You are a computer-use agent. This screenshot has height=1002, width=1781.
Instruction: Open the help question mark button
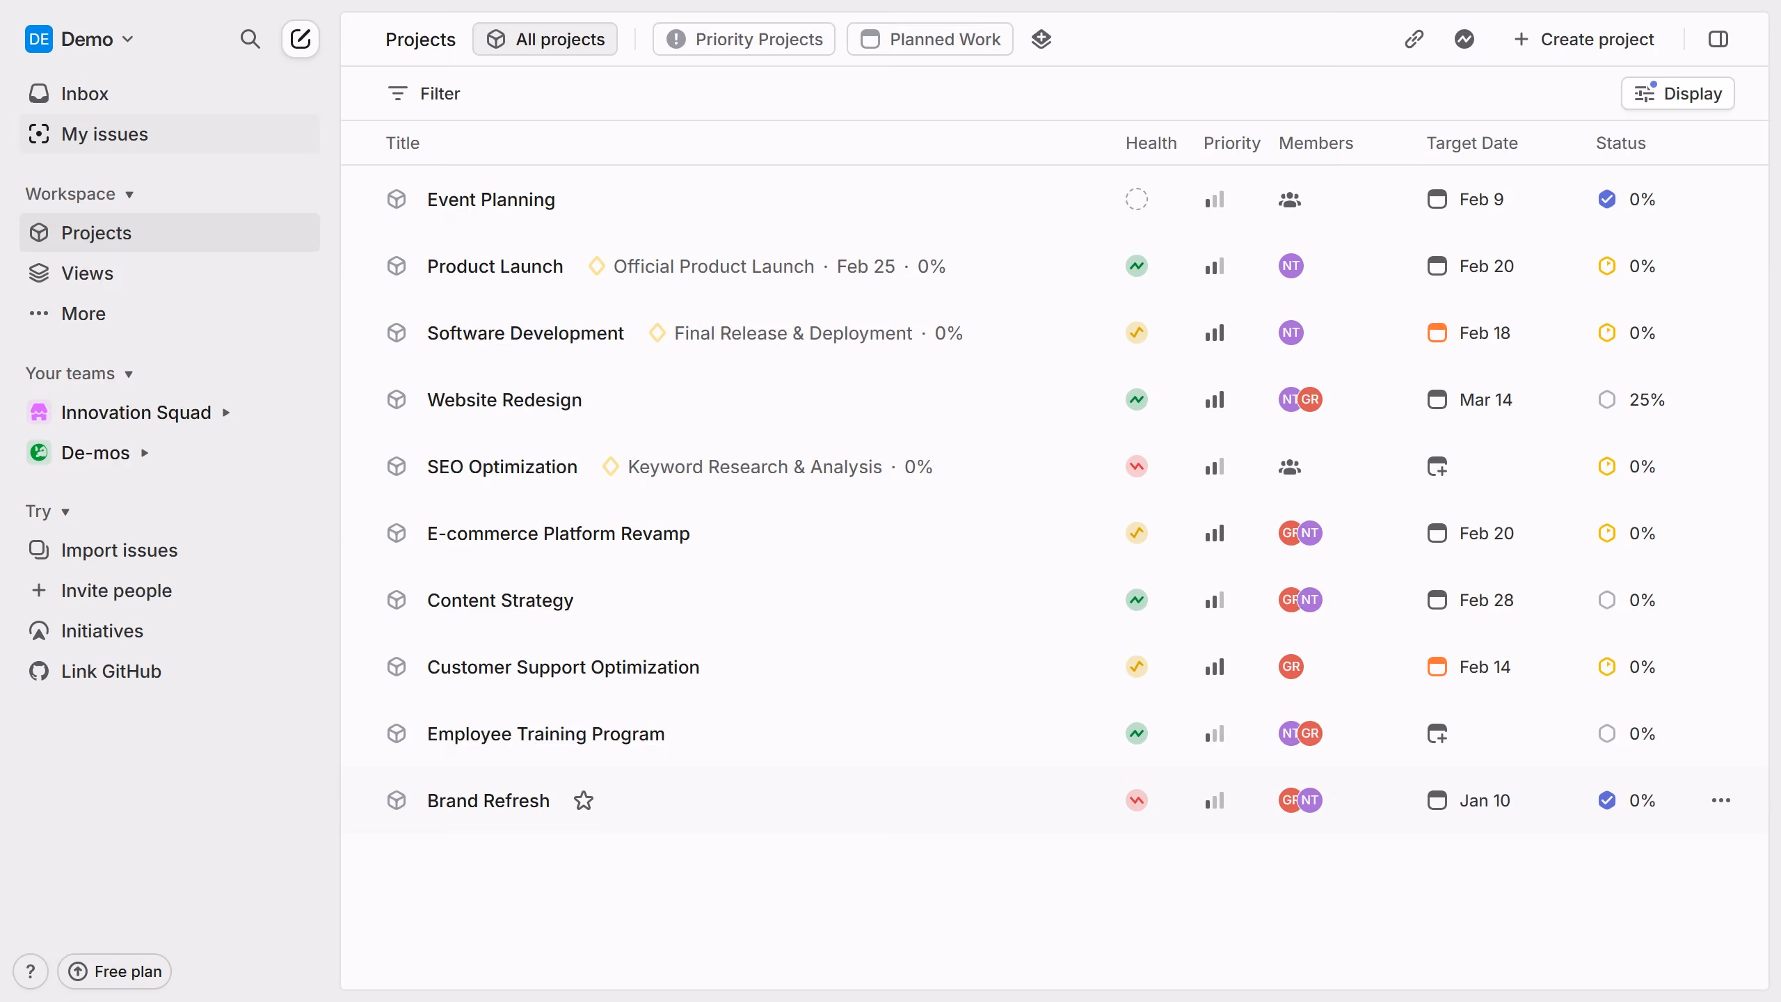click(31, 971)
